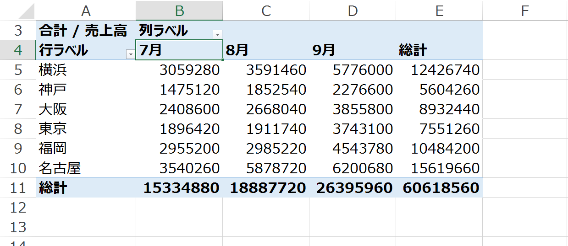Click cell with value 2408600

(x=179, y=109)
